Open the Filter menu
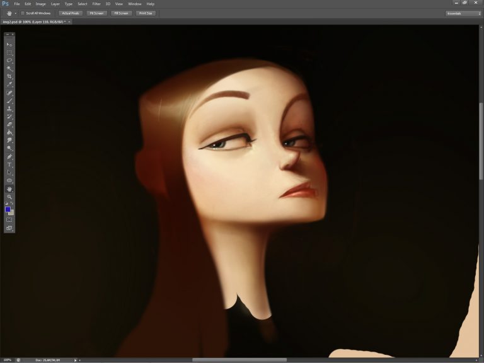This screenshot has height=363, width=484. tap(96, 4)
